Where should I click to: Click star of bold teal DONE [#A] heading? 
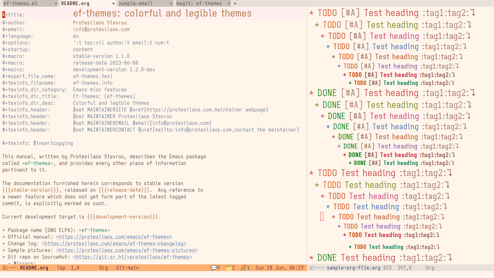[350, 163]
